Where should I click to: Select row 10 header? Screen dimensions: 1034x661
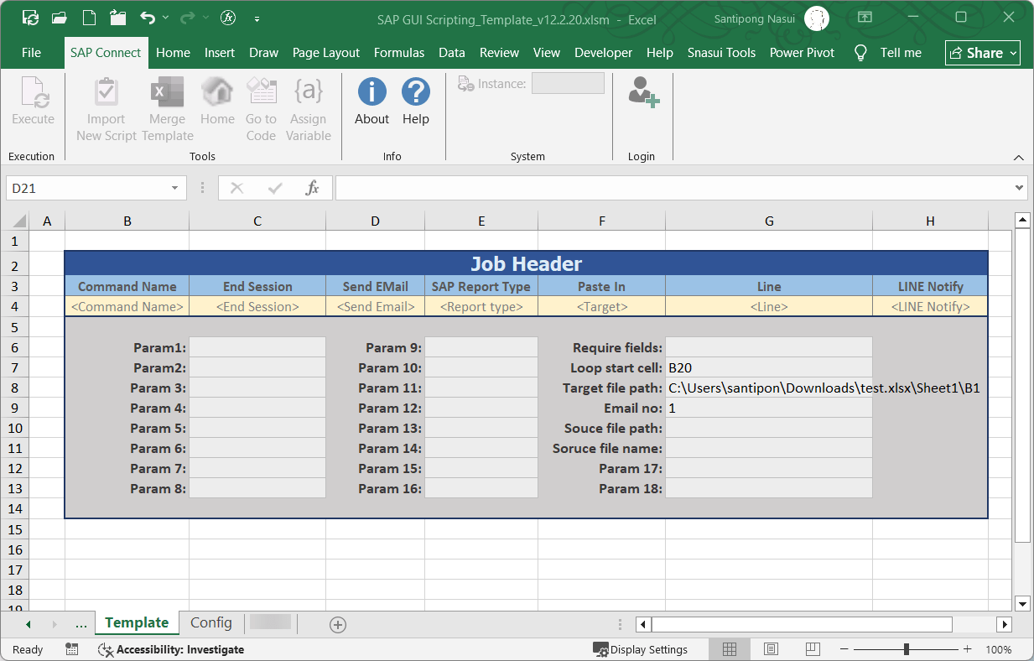pyautogui.click(x=15, y=429)
